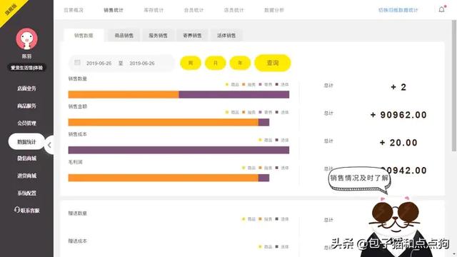Image resolution: width=457 pixels, height=257 pixels.
Task: Click orange segment of 毛利润 bar
Action: point(164,178)
